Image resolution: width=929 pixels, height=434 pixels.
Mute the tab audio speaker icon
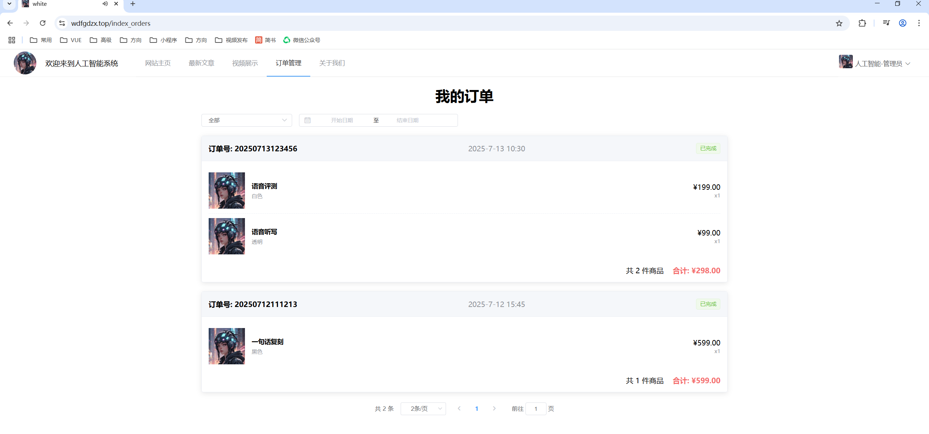point(105,4)
